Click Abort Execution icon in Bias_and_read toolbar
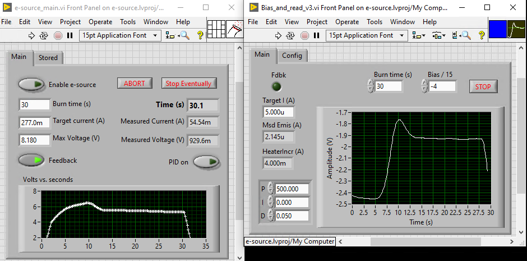 tap(304, 35)
